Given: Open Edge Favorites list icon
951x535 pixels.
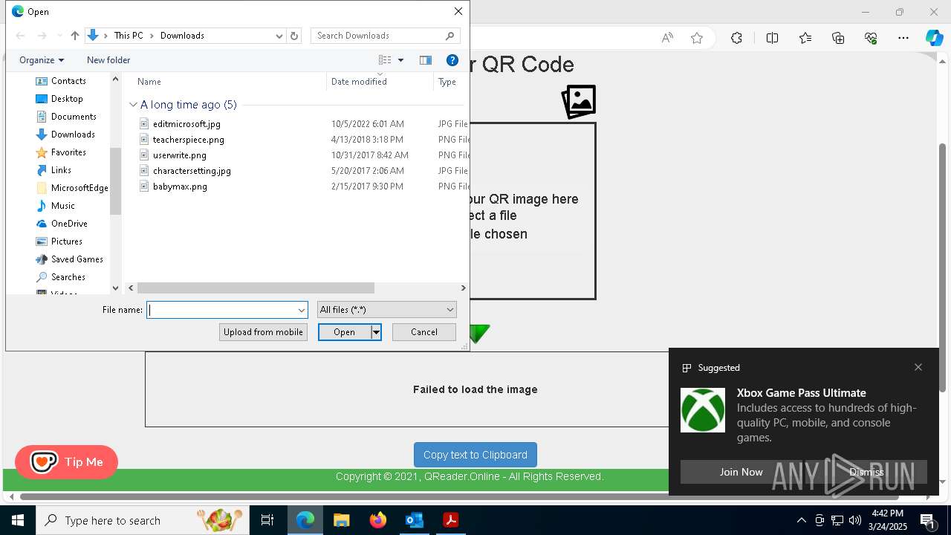Looking at the screenshot, I should pos(805,38).
